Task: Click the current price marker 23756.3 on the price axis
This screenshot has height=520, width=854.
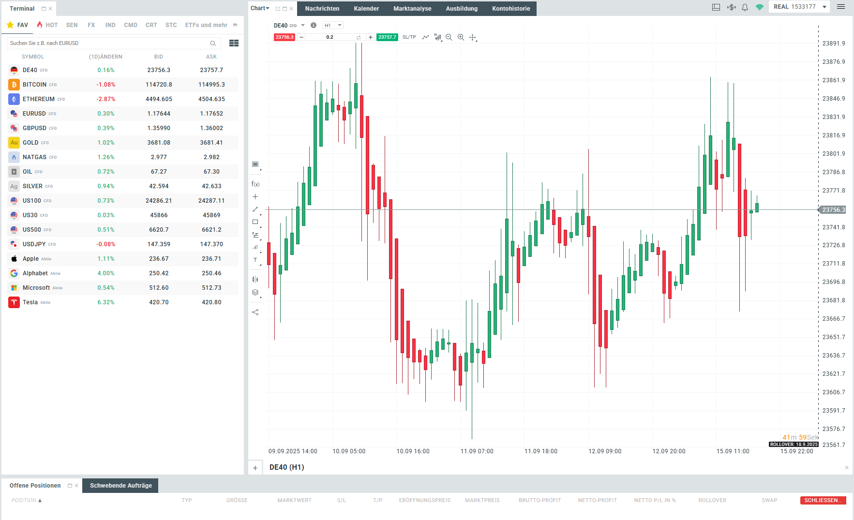Action: pyautogui.click(x=832, y=209)
